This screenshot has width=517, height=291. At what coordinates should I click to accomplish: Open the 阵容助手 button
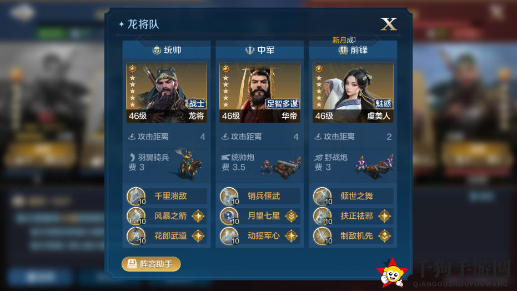tap(151, 264)
